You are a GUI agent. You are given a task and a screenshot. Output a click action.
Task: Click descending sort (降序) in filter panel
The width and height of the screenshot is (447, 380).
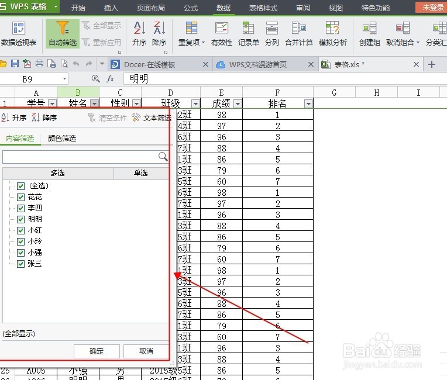[x=44, y=118]
